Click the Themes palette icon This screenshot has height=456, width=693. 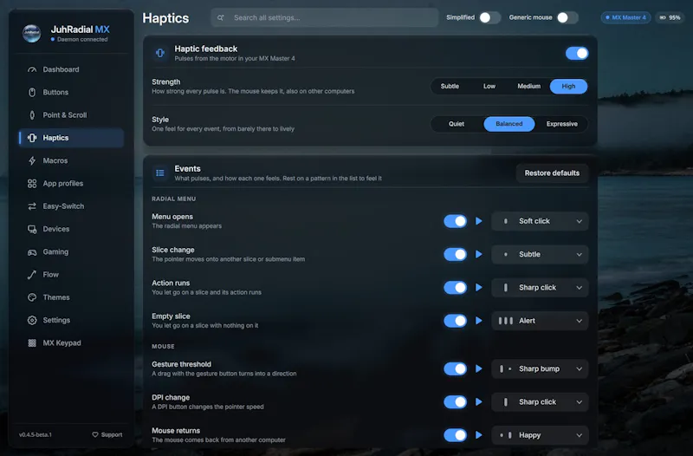point(32,297)
